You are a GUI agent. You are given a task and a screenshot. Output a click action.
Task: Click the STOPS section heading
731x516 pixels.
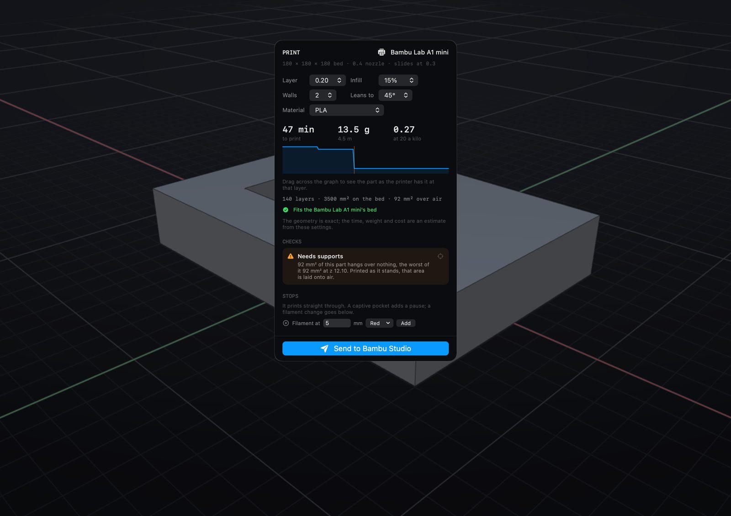[290, 296]
